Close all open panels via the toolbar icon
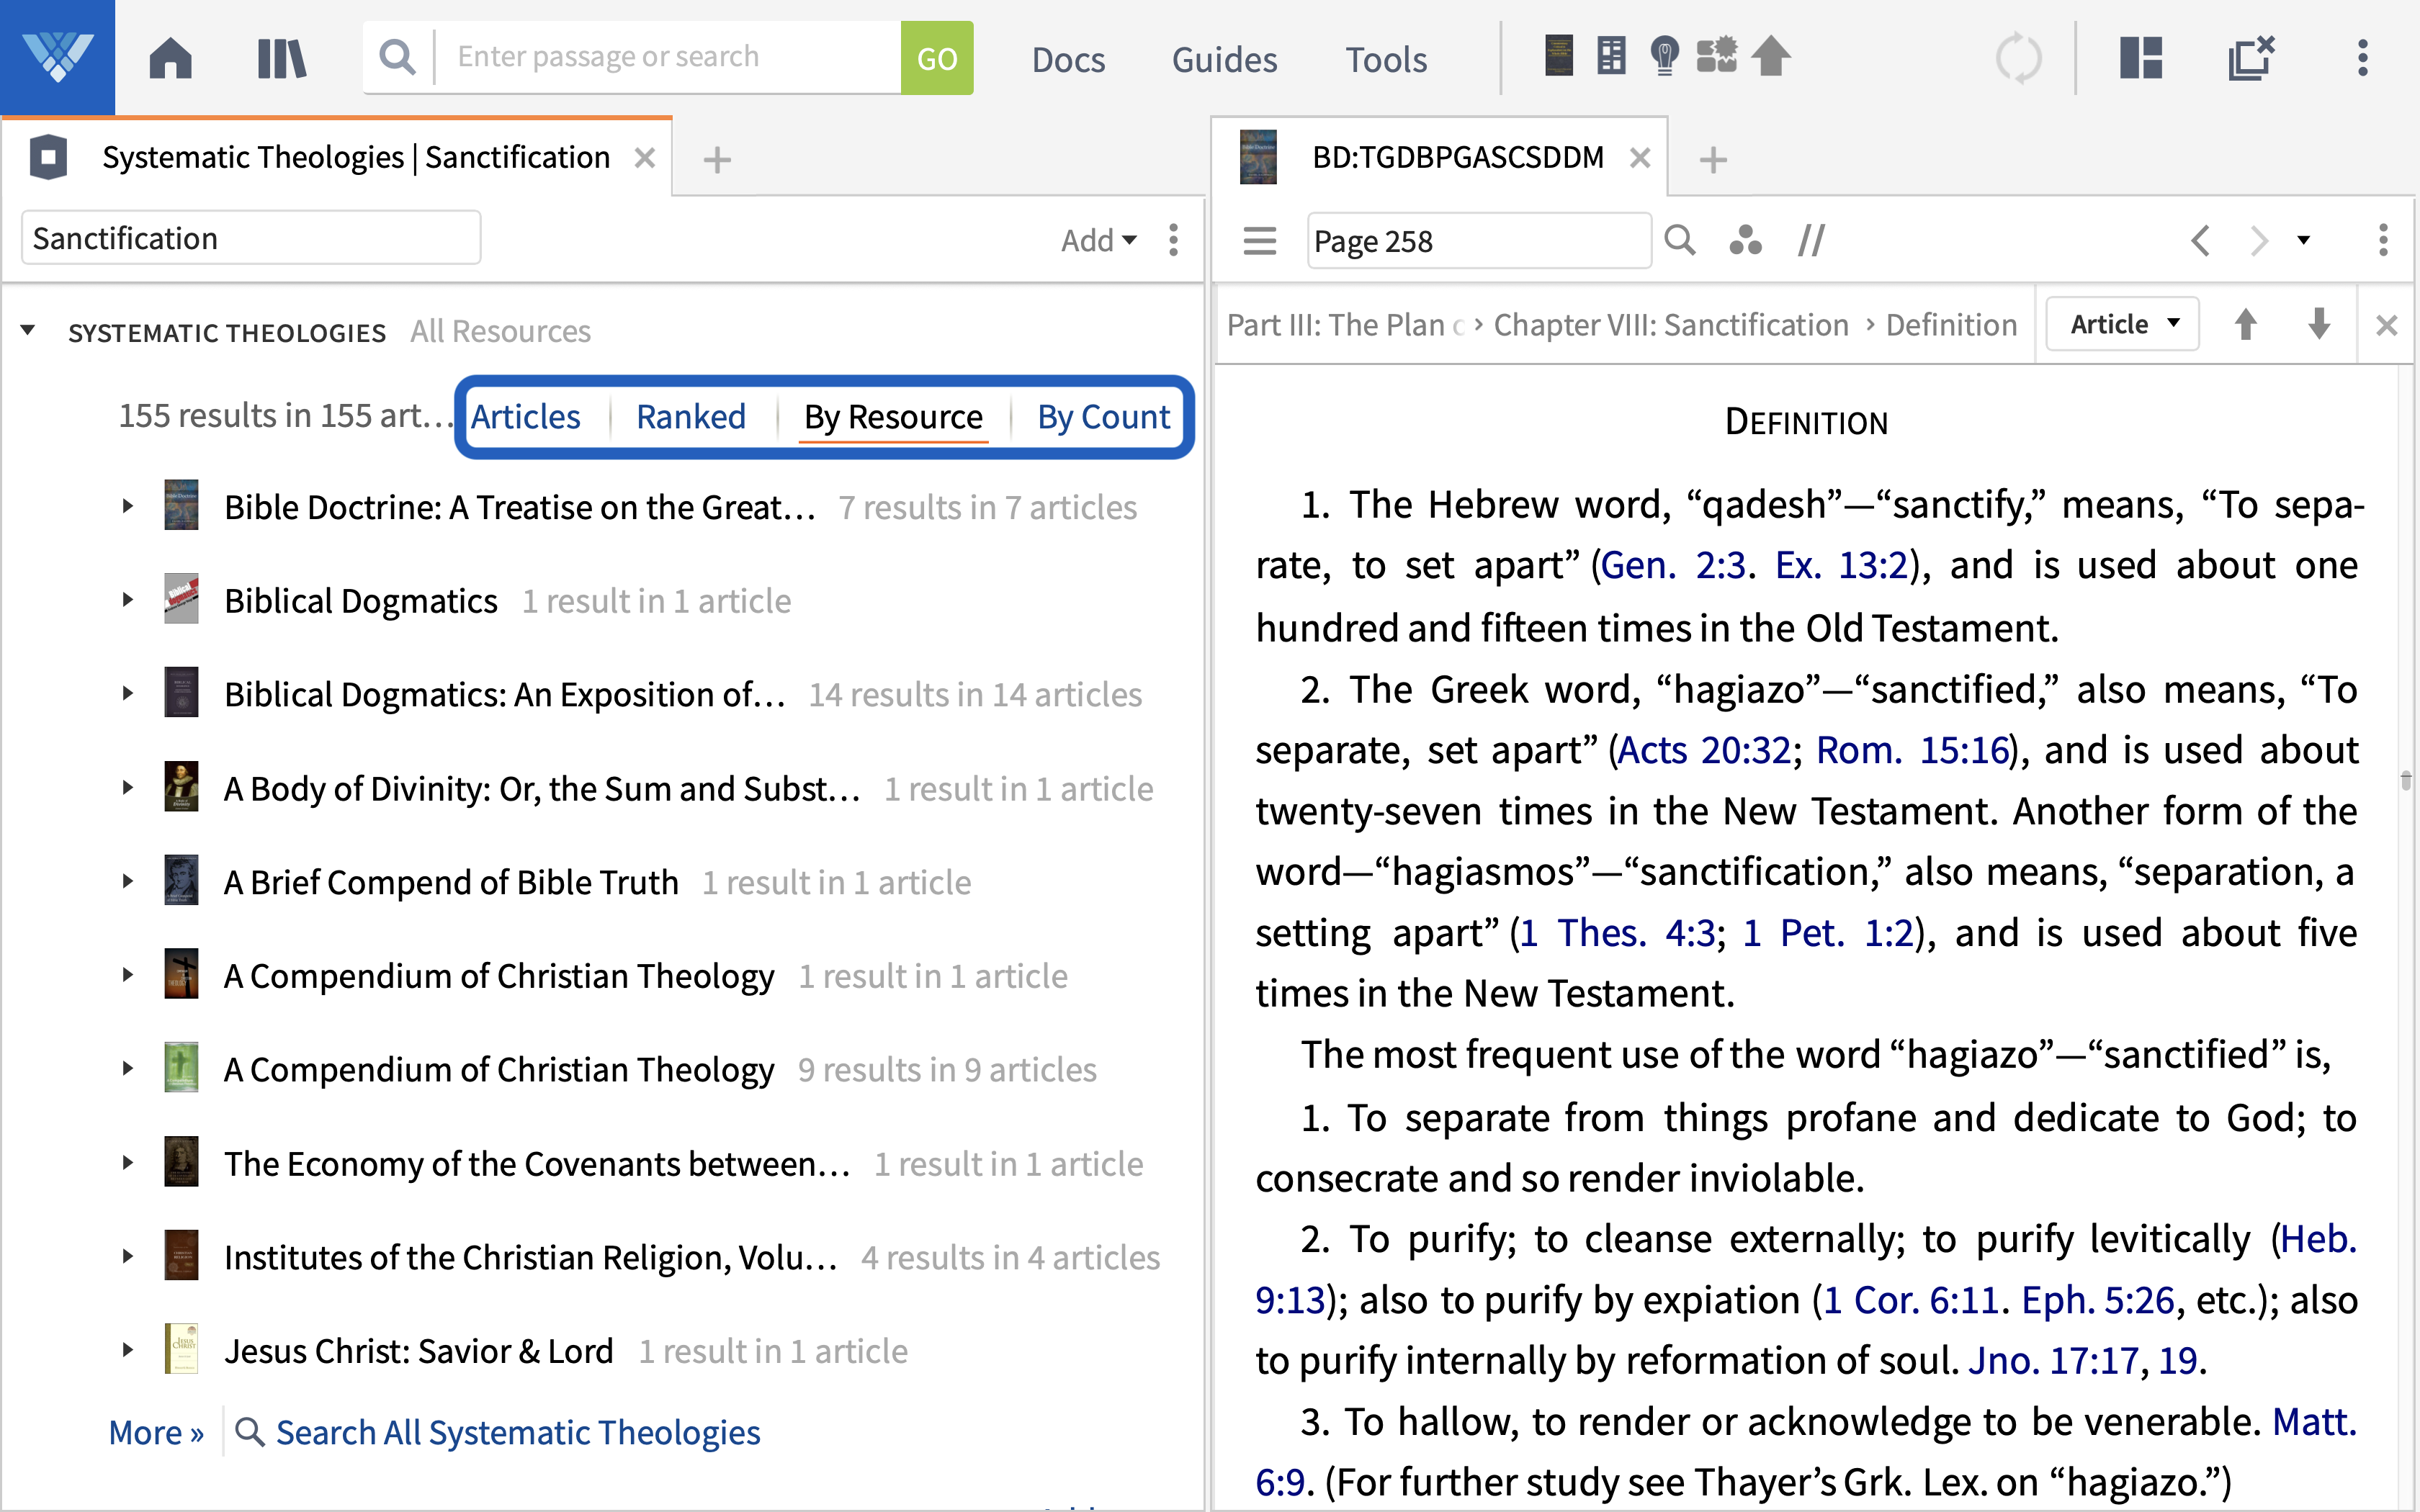2420x1512 pixels. 2251,57
